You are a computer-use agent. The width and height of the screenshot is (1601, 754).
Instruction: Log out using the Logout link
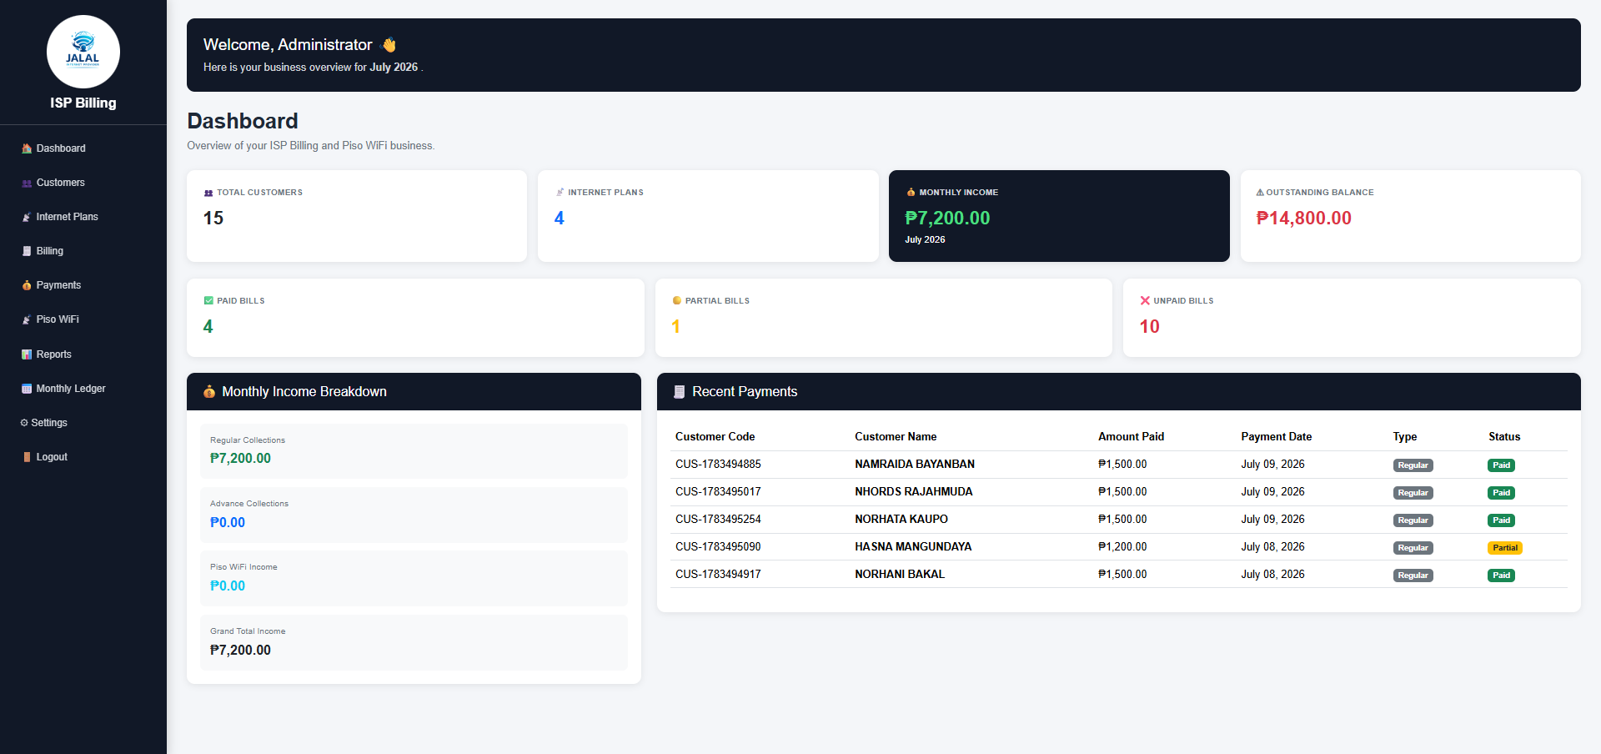83,457
